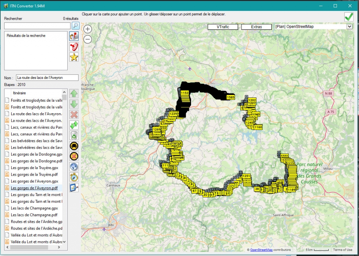Image resolution: width=359 pixels, height=256 pixels.
Task: Click the blue globe icon
Action: (x=74, y=167)
